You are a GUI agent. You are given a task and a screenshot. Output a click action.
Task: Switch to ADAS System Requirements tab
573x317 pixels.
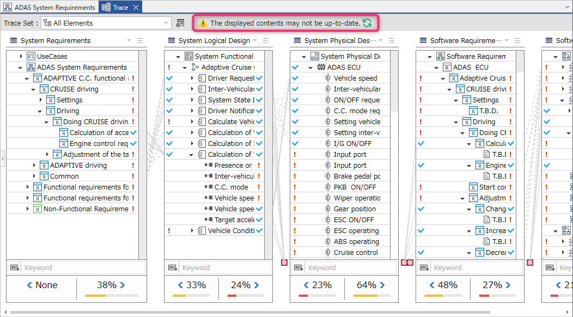tap(50, 7)
